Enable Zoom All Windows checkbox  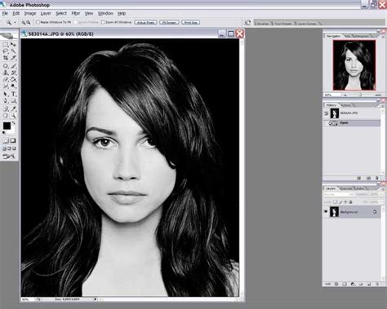pyautogui.click(x=103, y=22)
